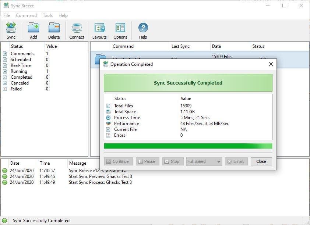This screenshot has width=310, height=225.
Task: Open the Options toolbar icon
Action: point(120,28)
